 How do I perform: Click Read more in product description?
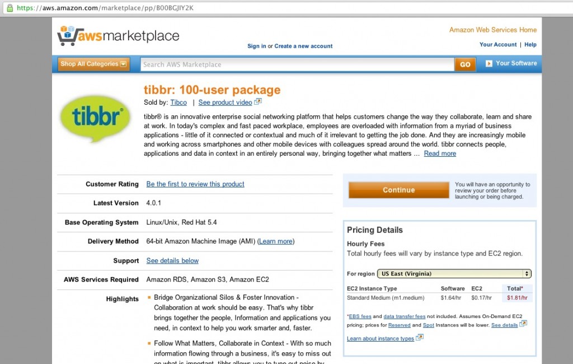click(x=440, y=153)
